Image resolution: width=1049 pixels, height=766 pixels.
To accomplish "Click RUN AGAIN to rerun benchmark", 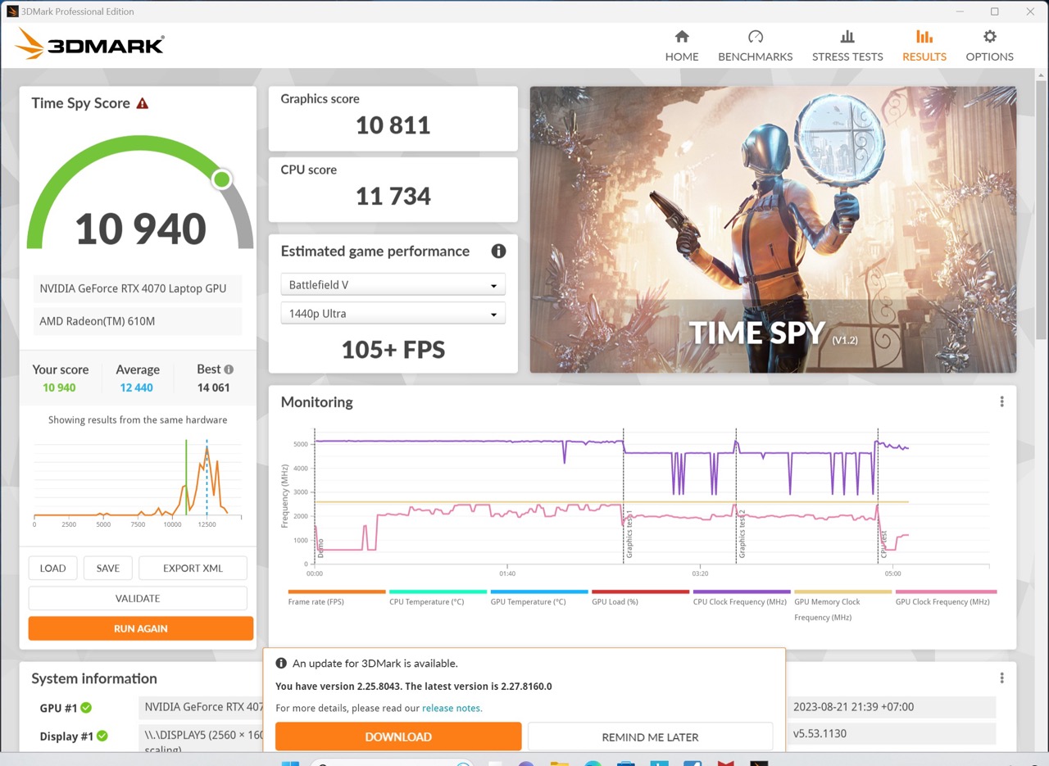I will tap(141, 628).
